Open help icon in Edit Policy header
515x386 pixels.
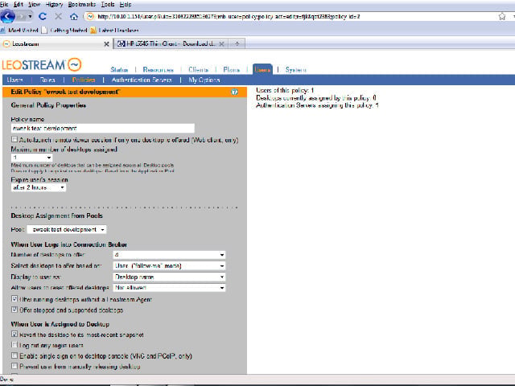coord(234,92)
